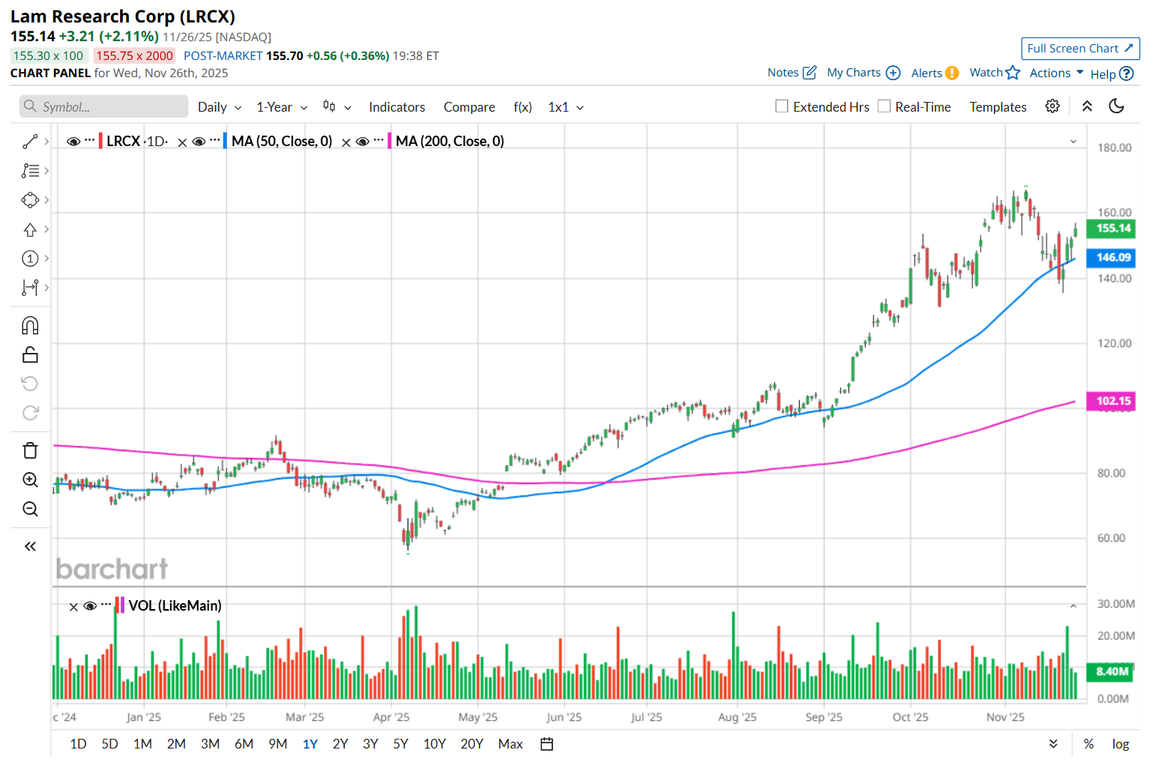
Task: Click the zoom in magnifier icon
Action: click(x=30, y=480)
